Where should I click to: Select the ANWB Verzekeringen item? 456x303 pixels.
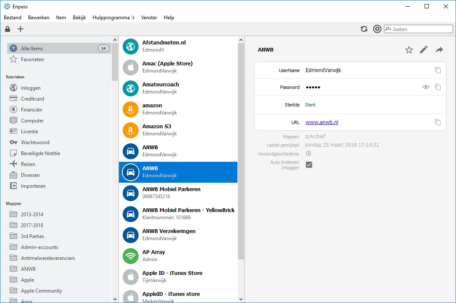pos(178,235)
